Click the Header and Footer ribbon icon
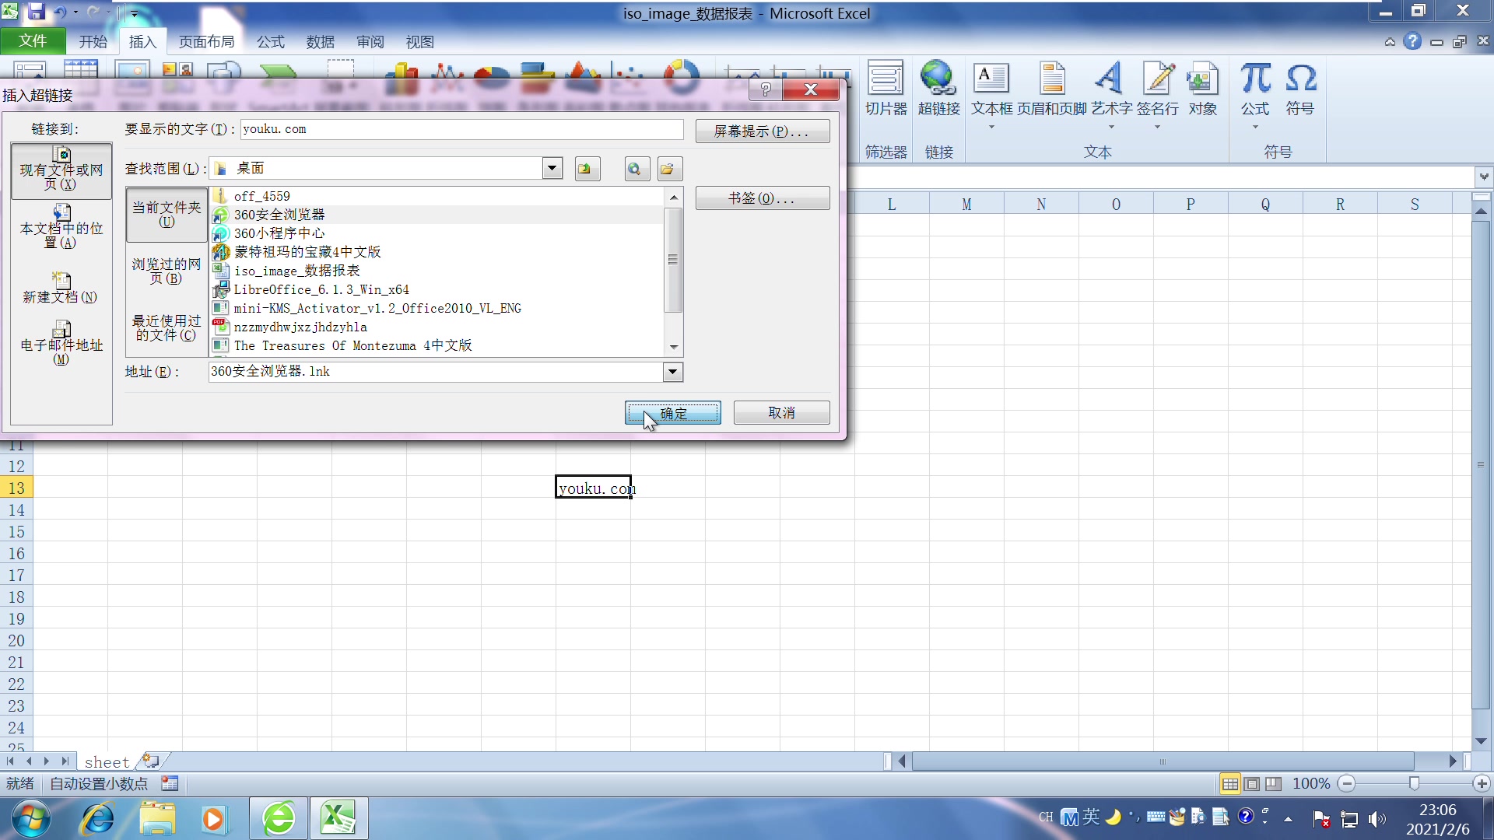Image resolution: width=1494 pixels, height=840 pixels. click(x=1051, y=79)
